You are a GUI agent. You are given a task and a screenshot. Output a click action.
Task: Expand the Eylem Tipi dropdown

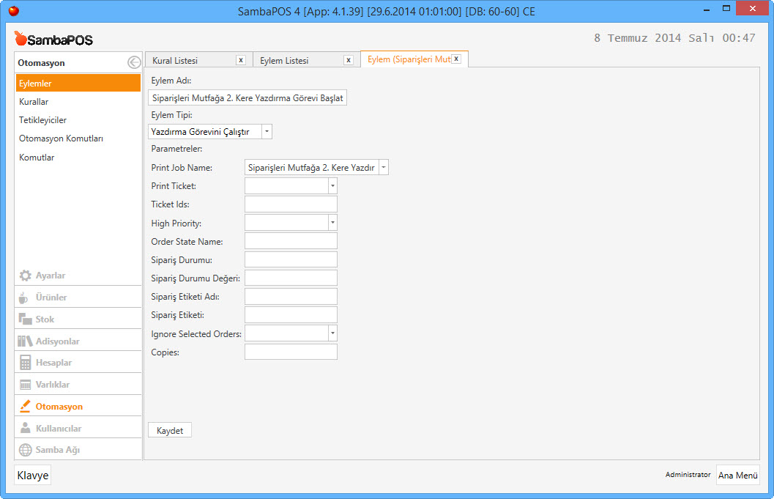pyautogui.click(x=267, y=132)
